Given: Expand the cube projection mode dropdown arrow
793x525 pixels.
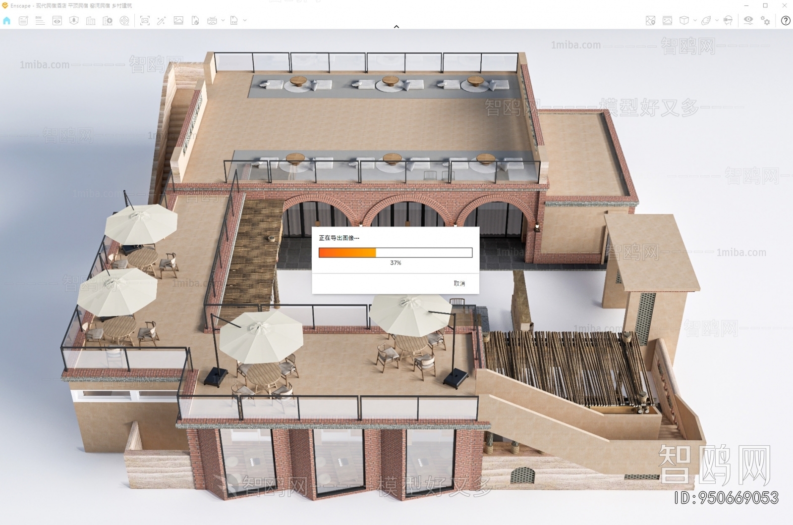Looking at the screenshot, I should [695, 20].
